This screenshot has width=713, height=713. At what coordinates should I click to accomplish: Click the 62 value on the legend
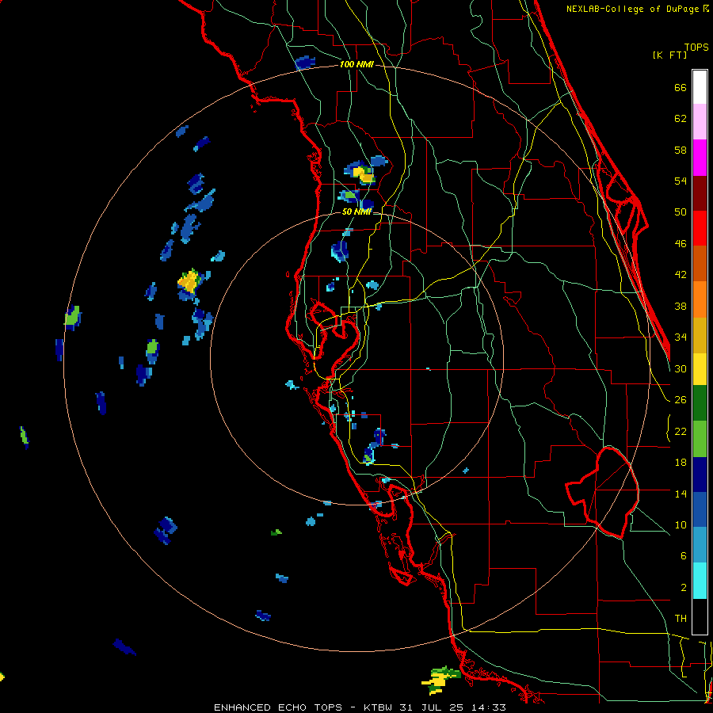coord(681,119)
